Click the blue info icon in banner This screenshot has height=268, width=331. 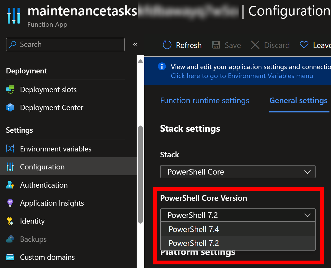click(x=162, y=66)
